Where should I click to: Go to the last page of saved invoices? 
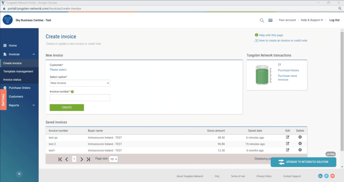[x=88, y=159]
